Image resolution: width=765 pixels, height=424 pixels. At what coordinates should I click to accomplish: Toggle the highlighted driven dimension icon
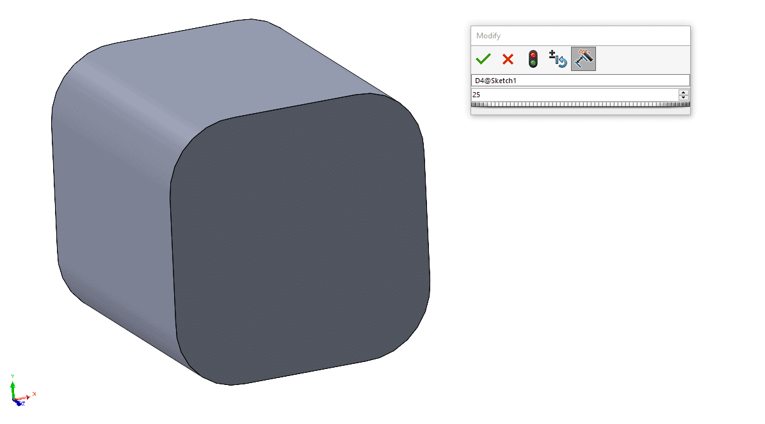[x=583, y=58]
